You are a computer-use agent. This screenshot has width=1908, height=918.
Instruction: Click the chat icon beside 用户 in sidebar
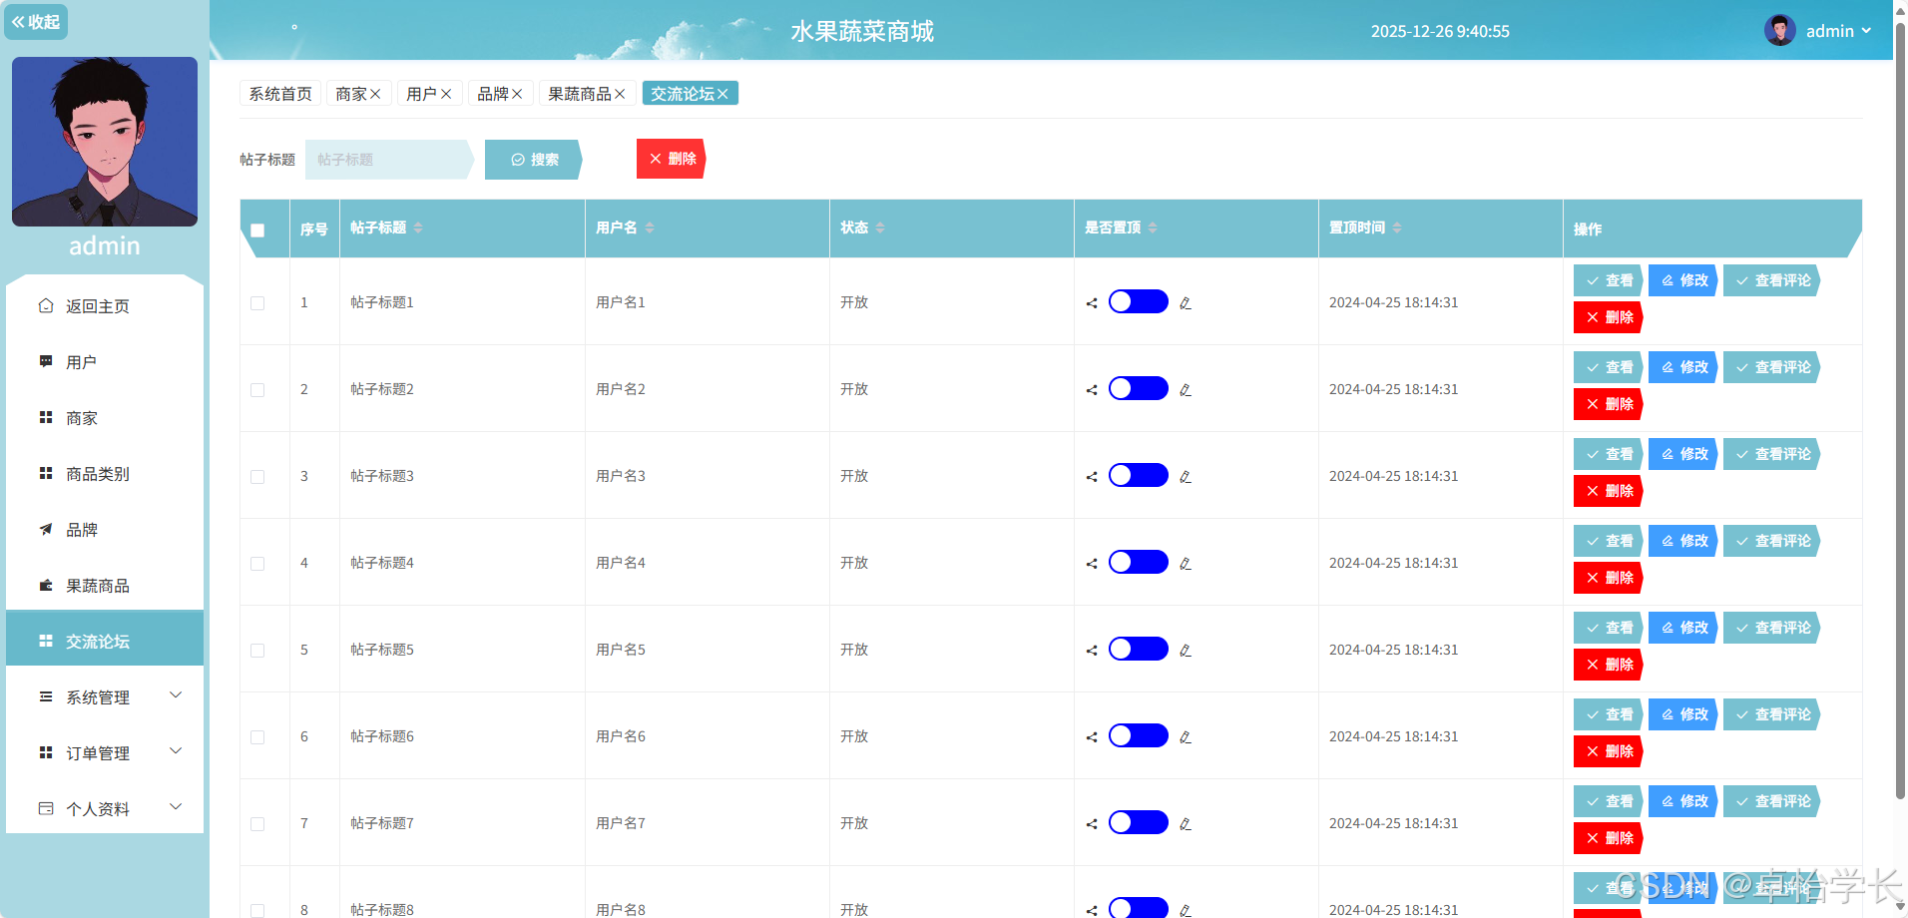(x=46, y=361)
